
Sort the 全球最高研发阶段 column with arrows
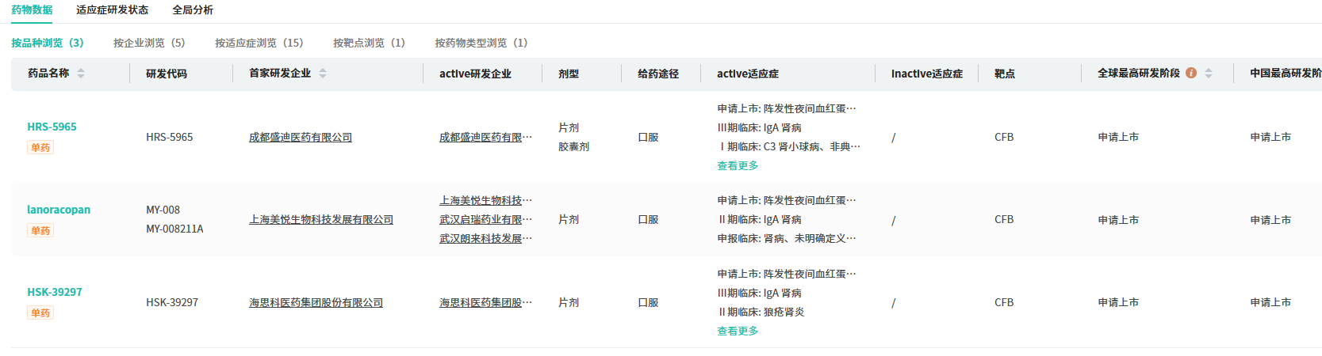[x=1209, y=74]
